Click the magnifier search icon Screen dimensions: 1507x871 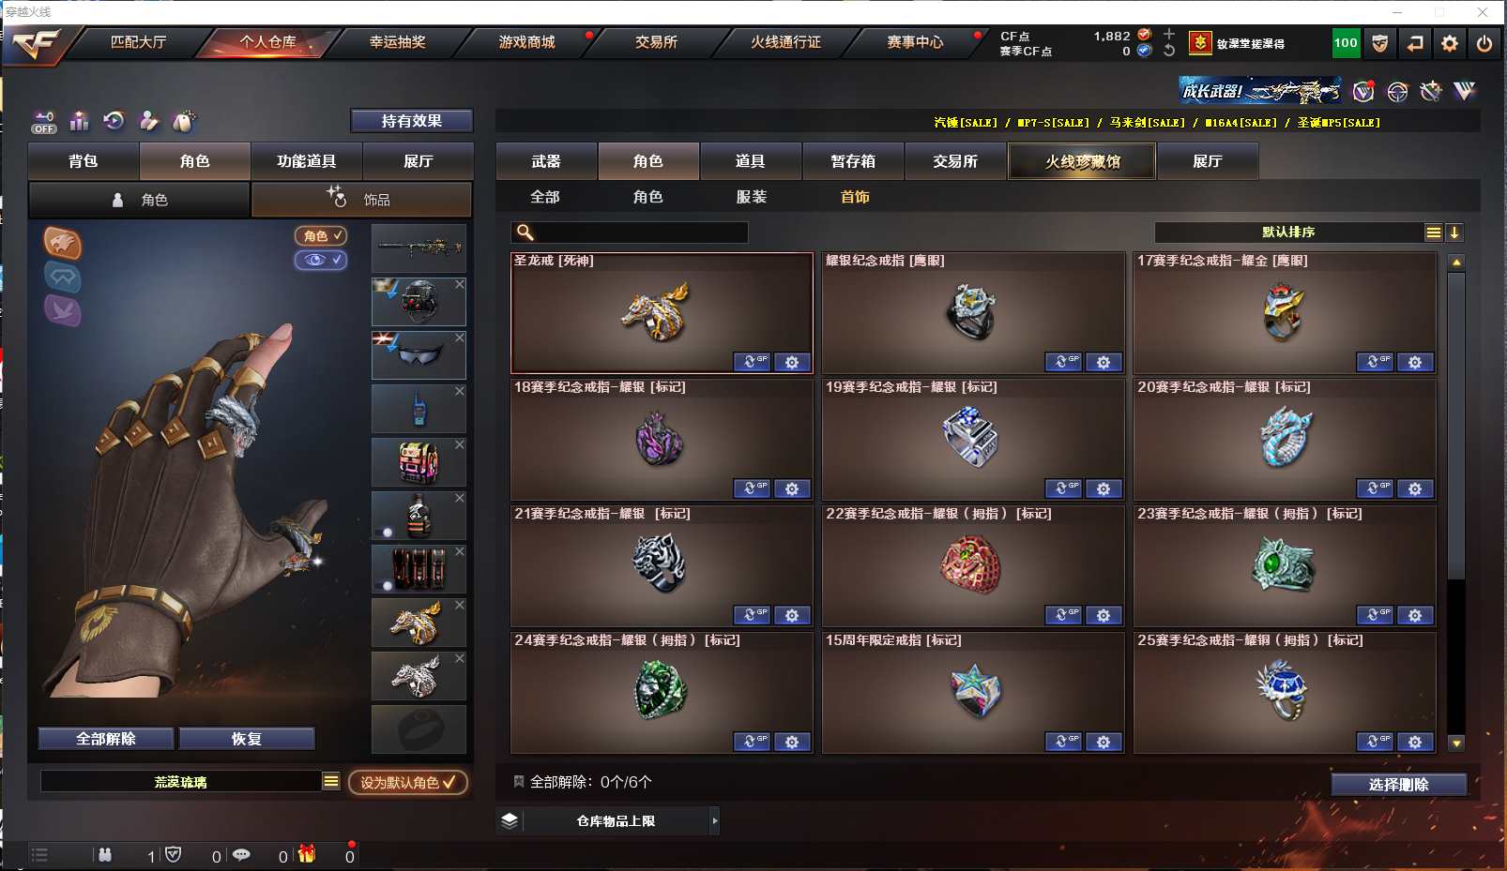point(525,233)
